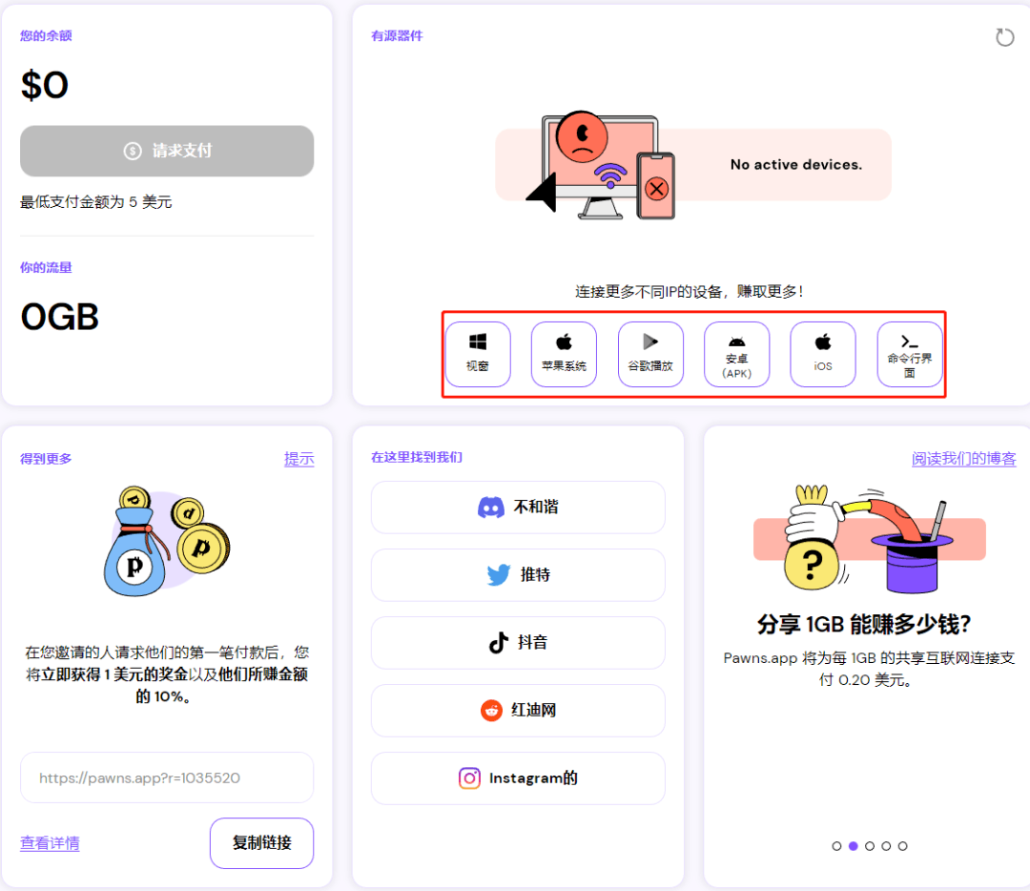The width and height of the screenshot is (1030, 891).
Task: Choose the Android APK (安卓) download icon
Action: click(736, 354)
